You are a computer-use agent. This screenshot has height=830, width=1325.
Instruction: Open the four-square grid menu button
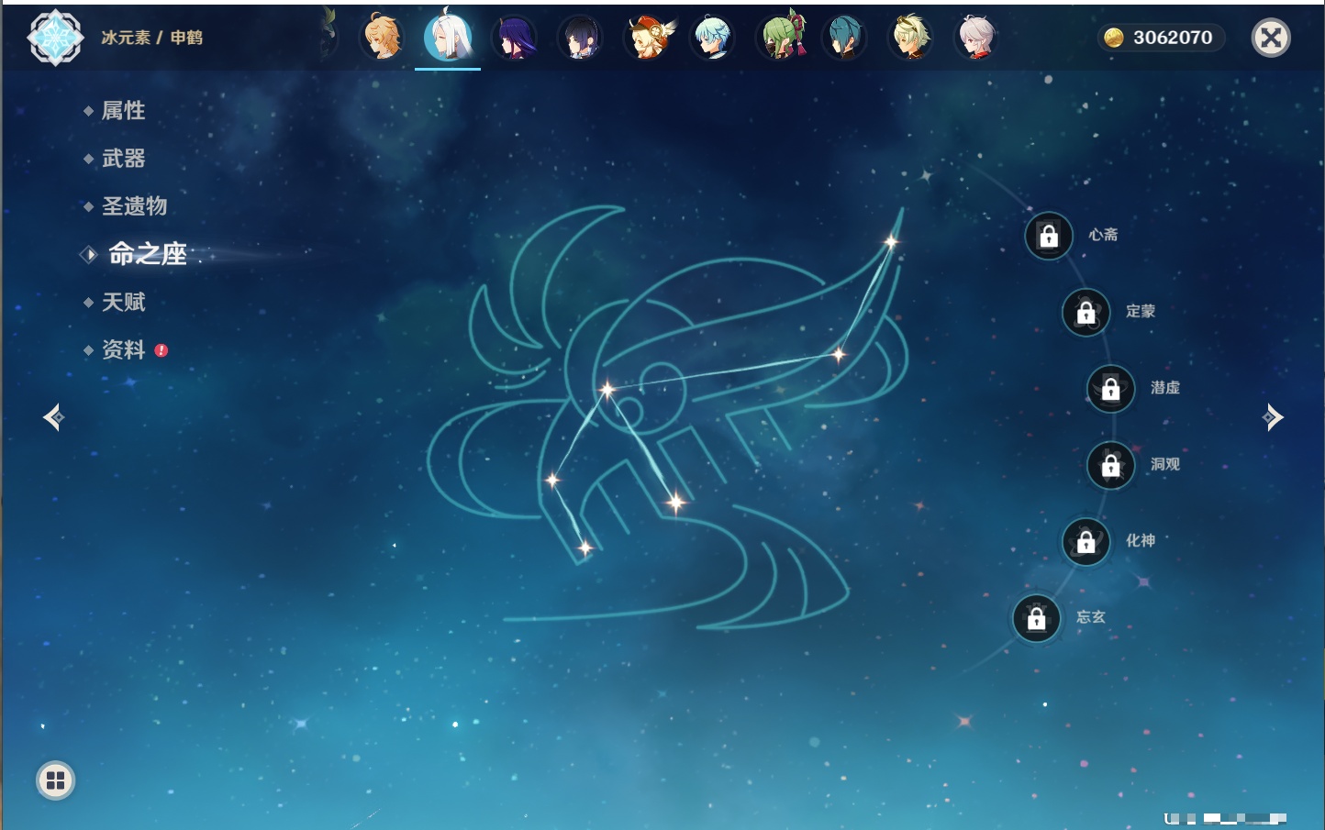55,780
